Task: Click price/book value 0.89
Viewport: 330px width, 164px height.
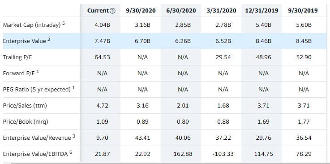Action: pos(143,121)
